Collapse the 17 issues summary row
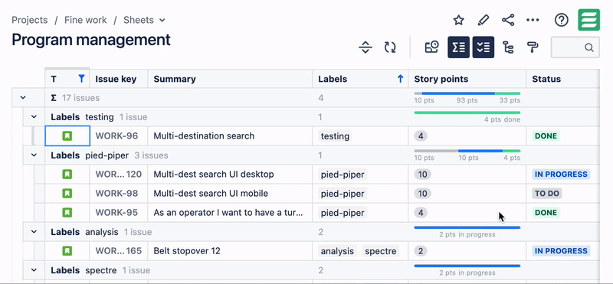This screenshot has width=613, height=284. pos(23,98)
